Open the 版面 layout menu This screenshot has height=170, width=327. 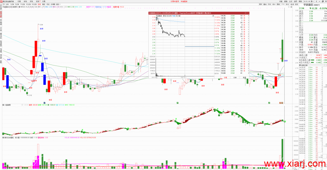tap(286, 1)
